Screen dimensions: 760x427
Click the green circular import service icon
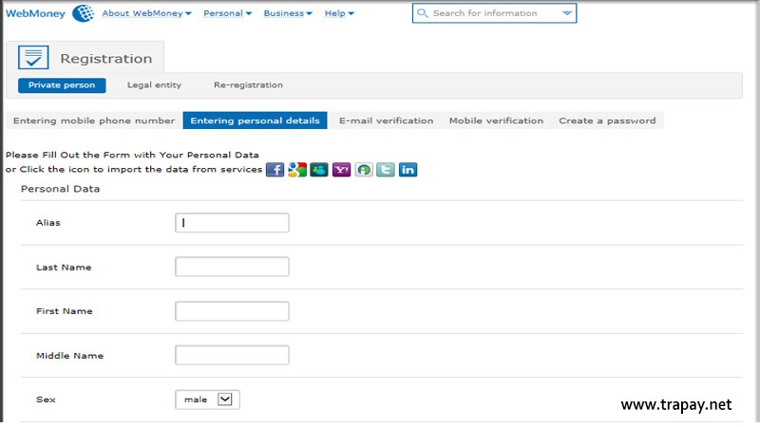[x=363, y=170]
